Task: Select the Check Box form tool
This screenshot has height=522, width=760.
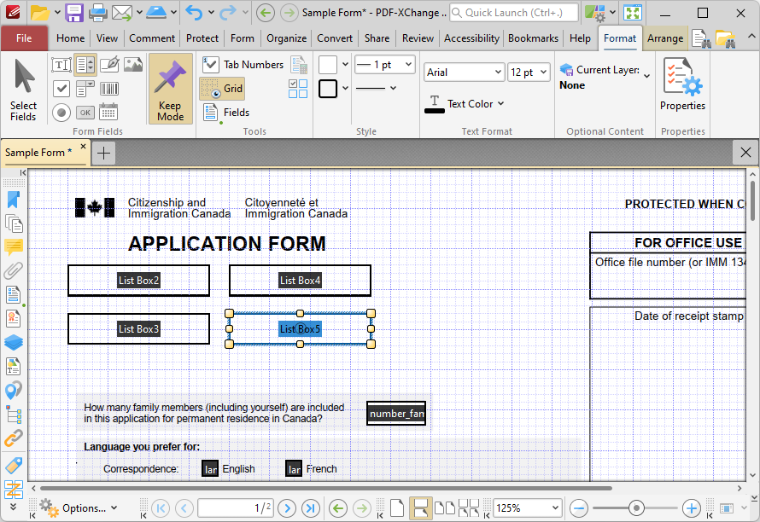Action: coord(61,89)
